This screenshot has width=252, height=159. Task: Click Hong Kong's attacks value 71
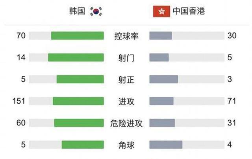click(232, 101)
